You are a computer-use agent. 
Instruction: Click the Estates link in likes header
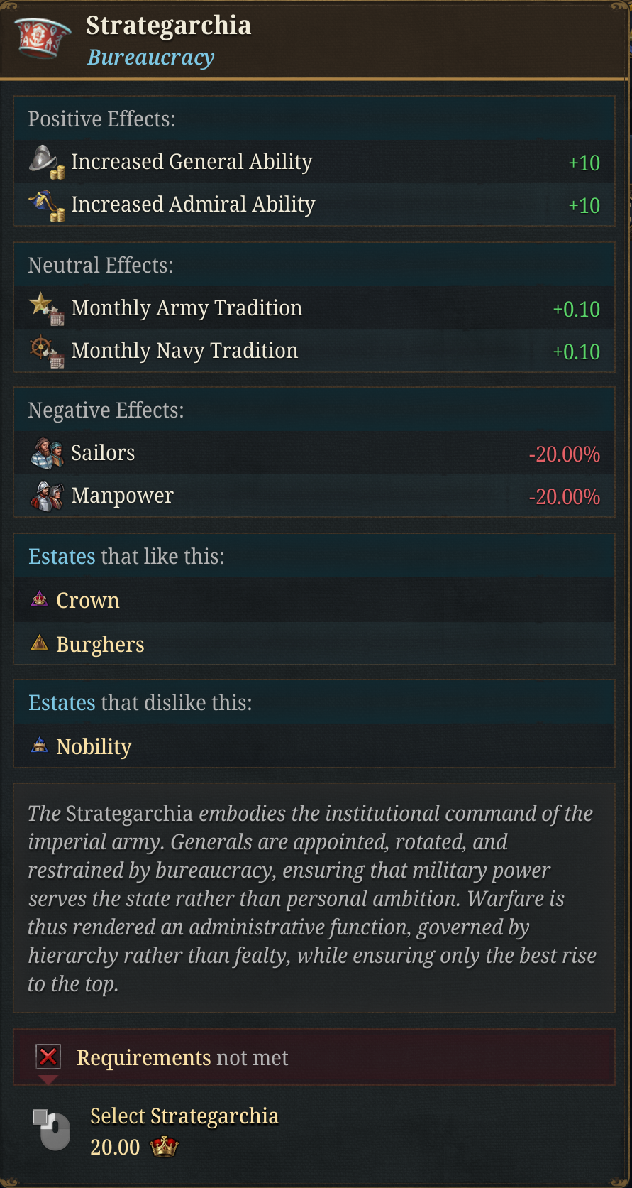pos(62,557)
